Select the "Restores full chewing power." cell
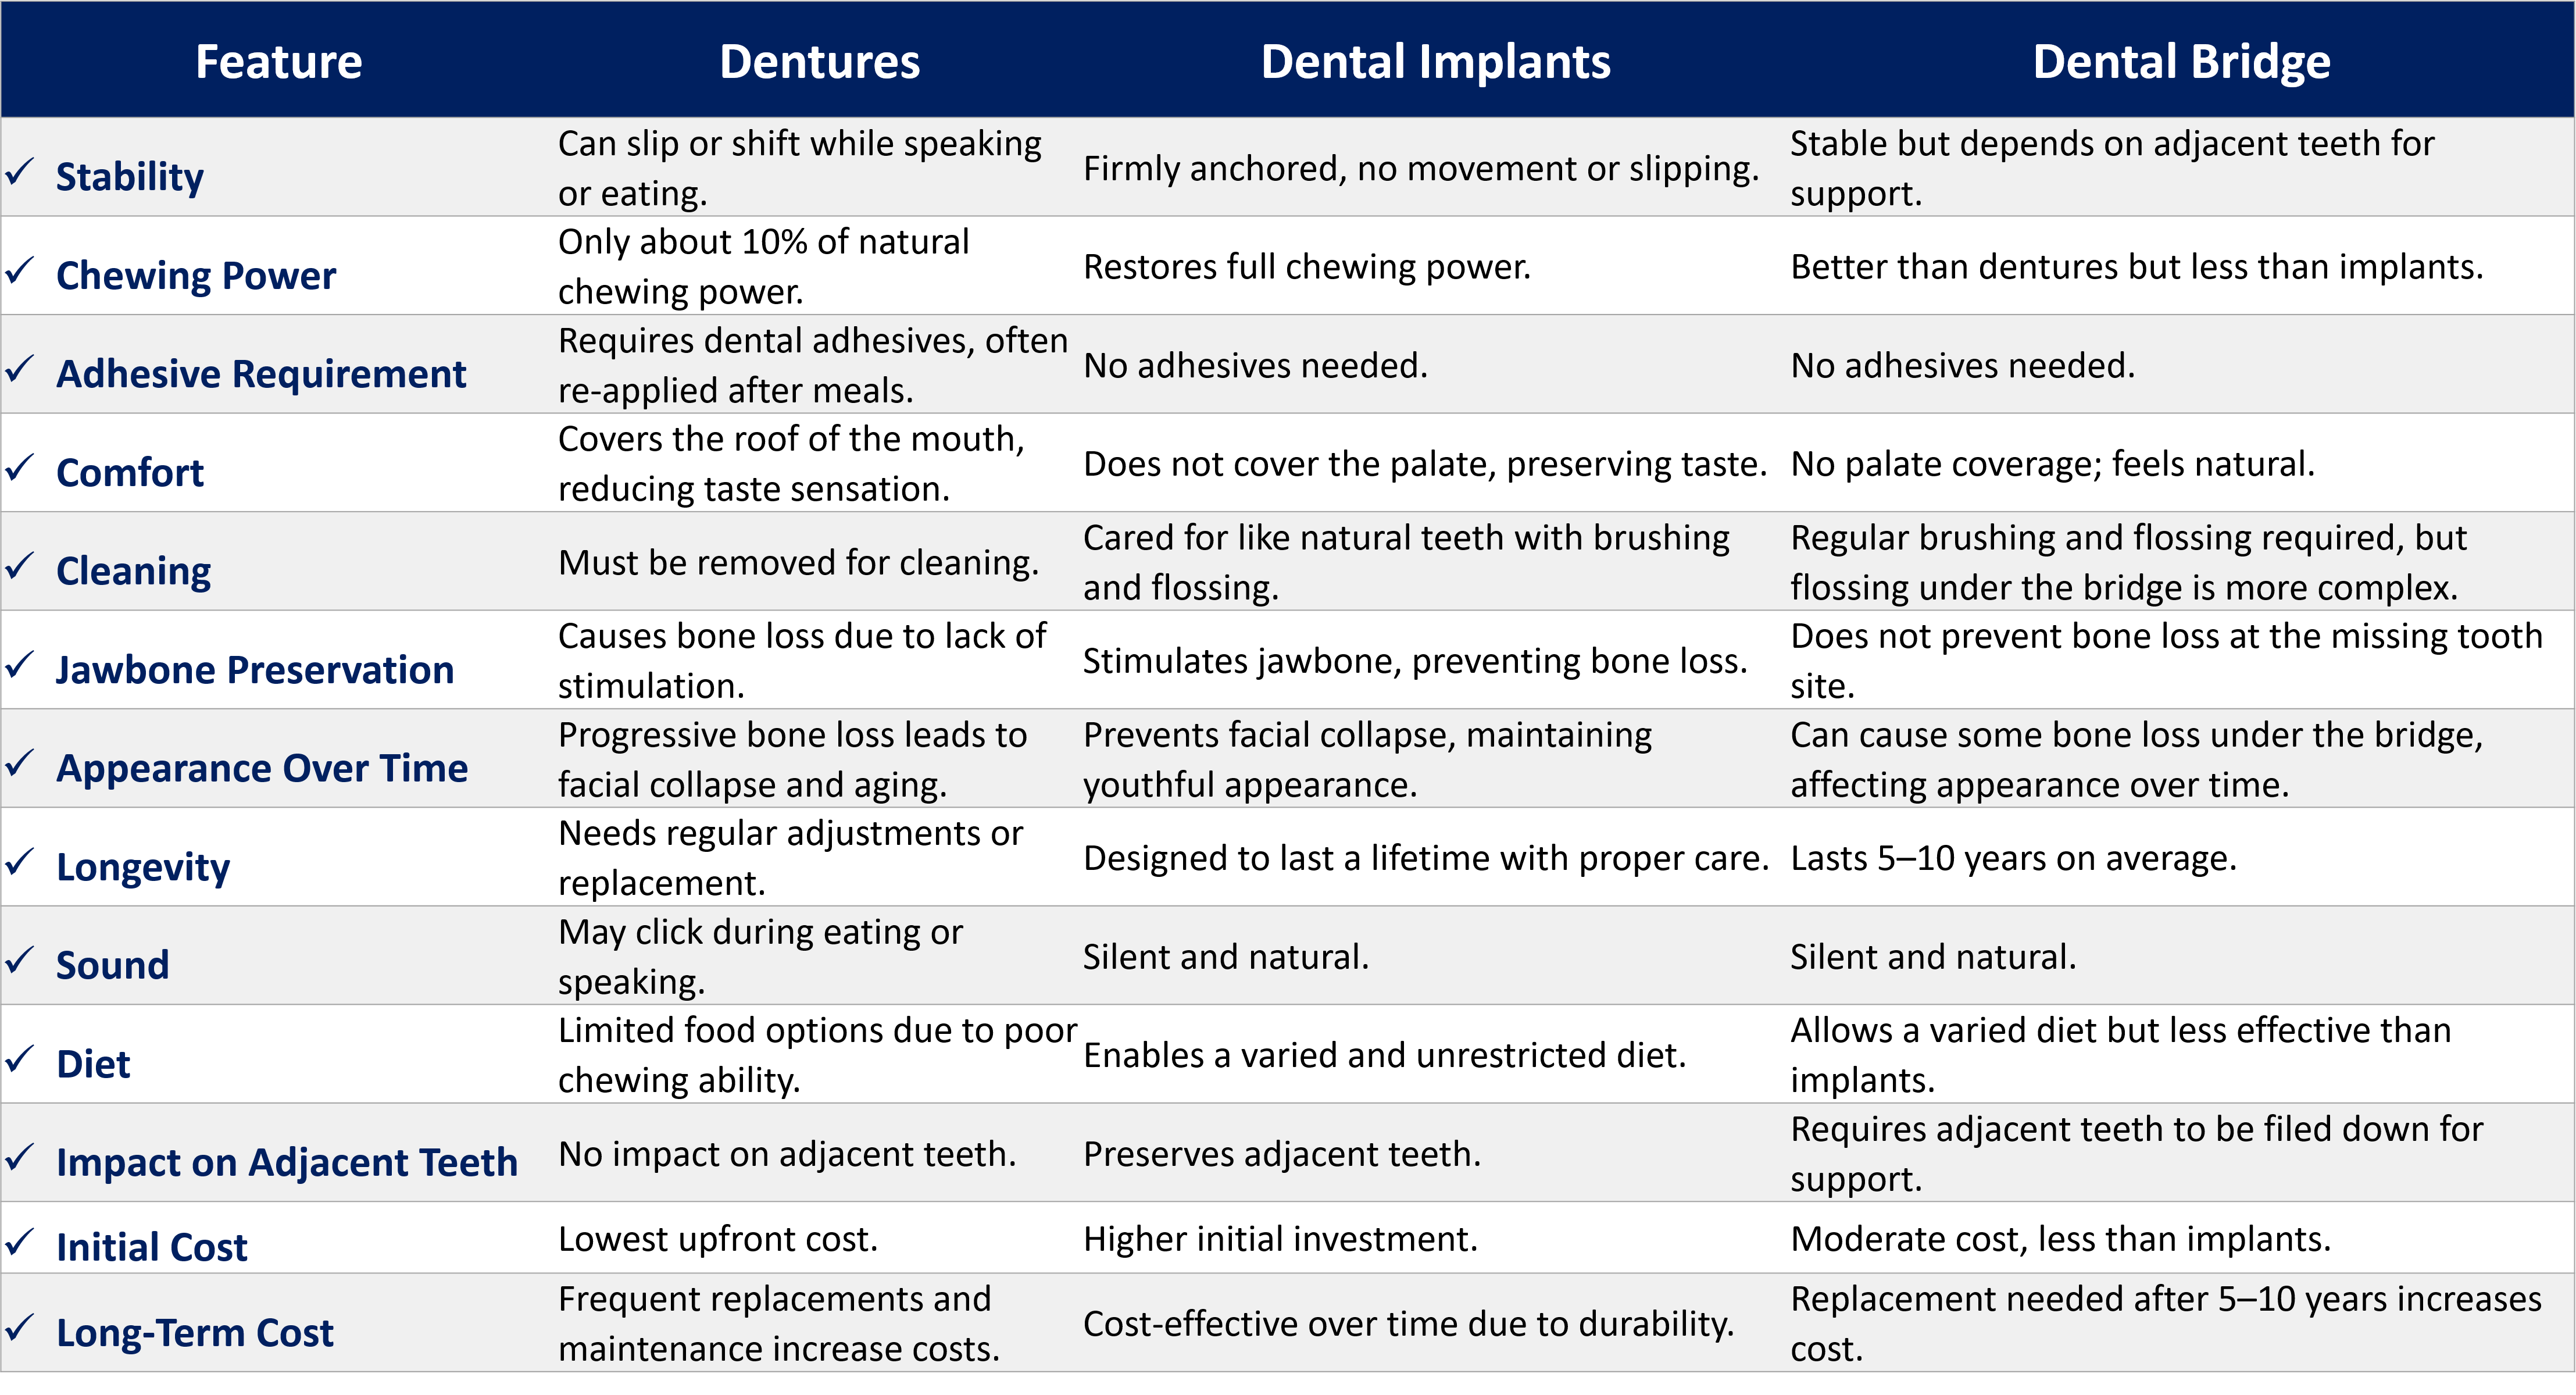This screenshot has height=1395, width=2576. click(x=1306, y=267)
